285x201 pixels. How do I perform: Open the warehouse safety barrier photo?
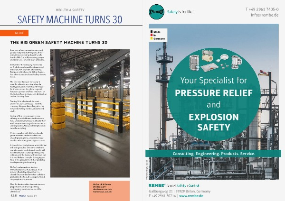[x=90, y=113]
